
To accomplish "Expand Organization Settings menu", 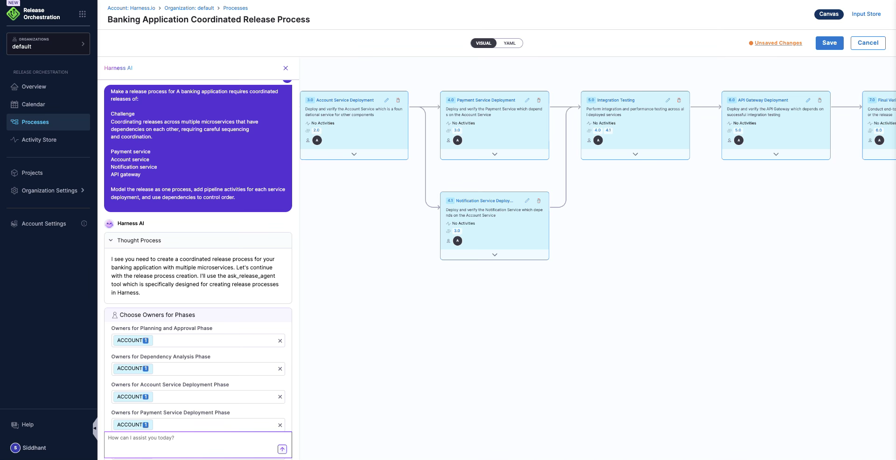I will pos(49,190).
